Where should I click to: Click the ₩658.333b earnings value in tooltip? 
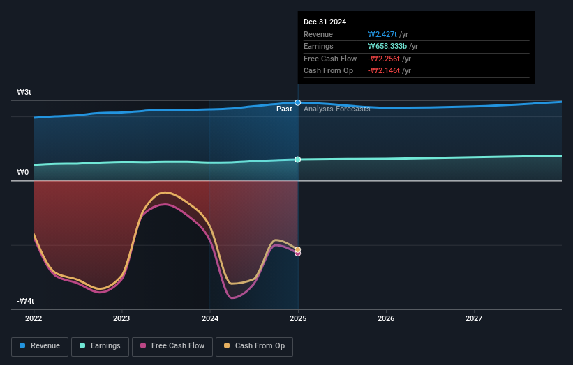click(x=387, y=46)
